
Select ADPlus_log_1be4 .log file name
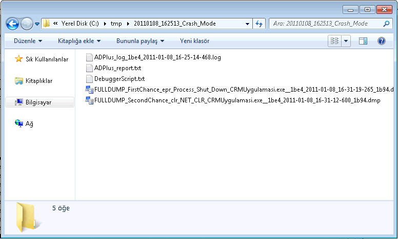click(157, 57)
